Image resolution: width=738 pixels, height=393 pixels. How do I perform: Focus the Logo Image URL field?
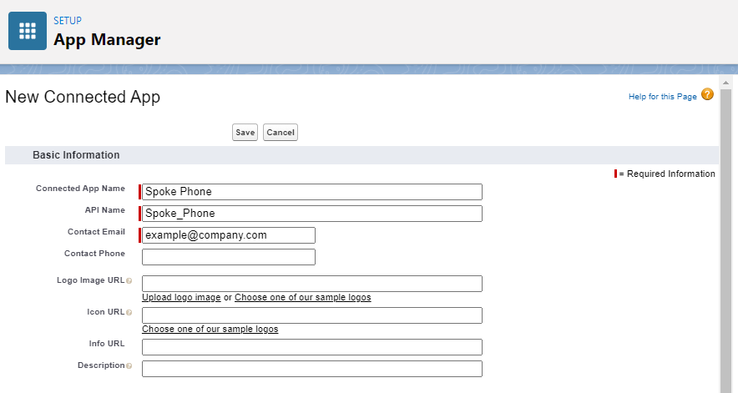312,284
